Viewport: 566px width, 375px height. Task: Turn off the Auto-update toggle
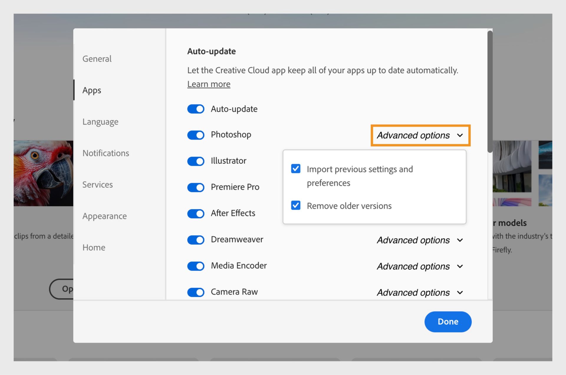click(195, 109)
